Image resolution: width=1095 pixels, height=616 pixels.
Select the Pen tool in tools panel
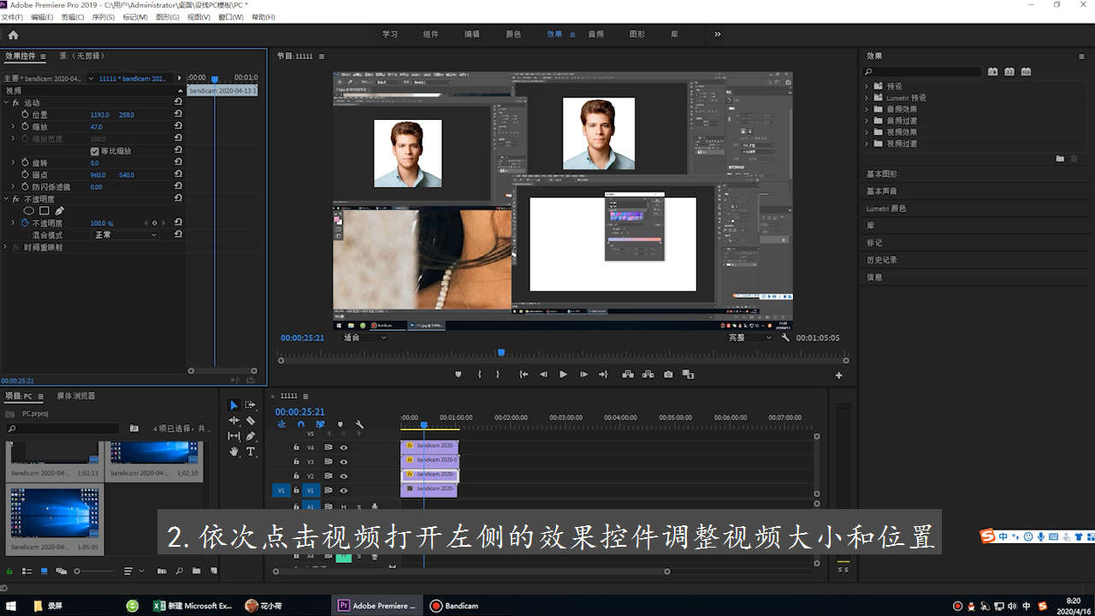click(x=251, y=435)
